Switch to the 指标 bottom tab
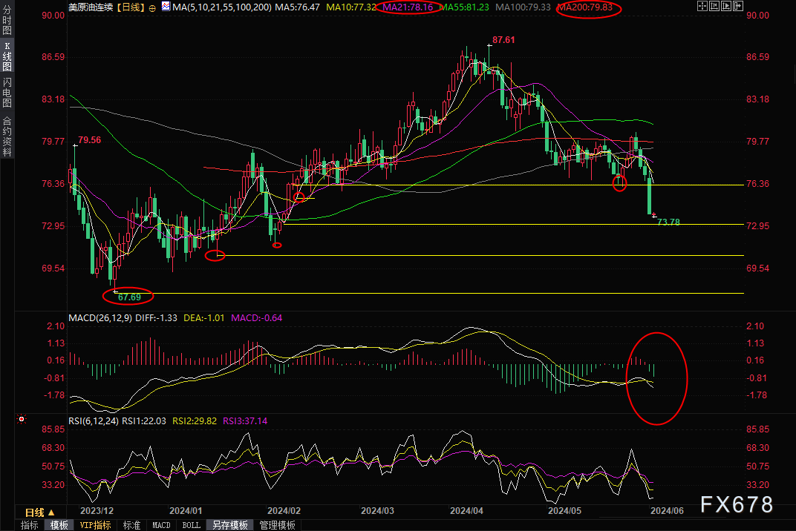The height and width of the screenshot is (531, 796). click(x=30, y=525)
